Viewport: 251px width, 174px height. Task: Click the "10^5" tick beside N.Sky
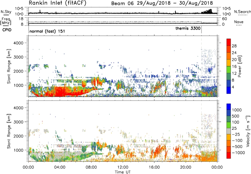coord(19,9)
